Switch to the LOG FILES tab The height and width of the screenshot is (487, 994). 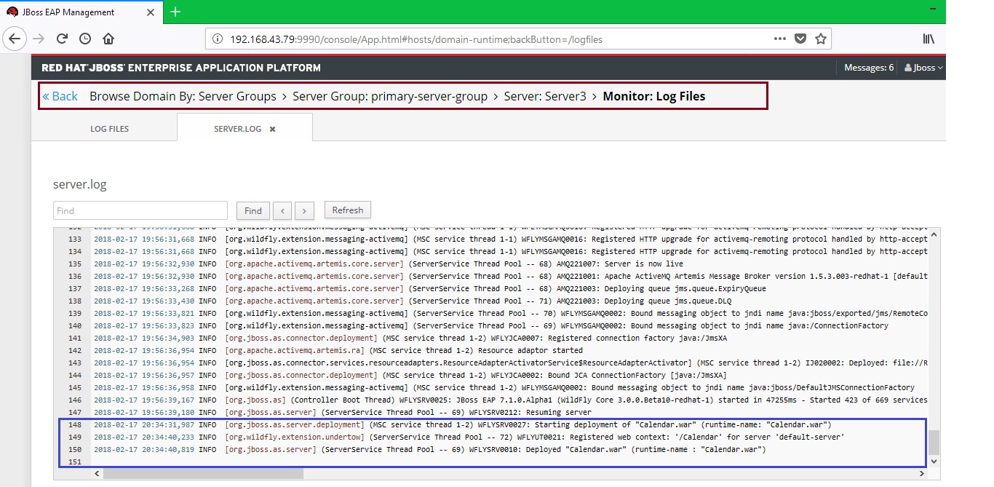coord(109,128)
